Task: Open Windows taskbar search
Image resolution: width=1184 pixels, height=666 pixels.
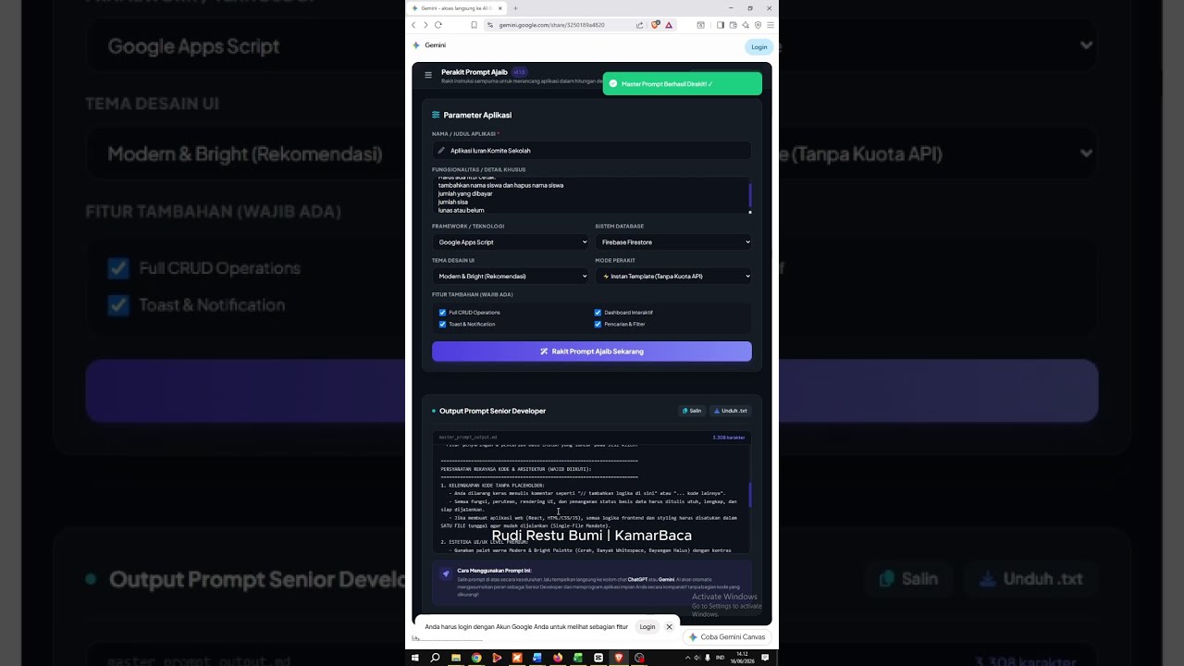Action: (435, 658)
